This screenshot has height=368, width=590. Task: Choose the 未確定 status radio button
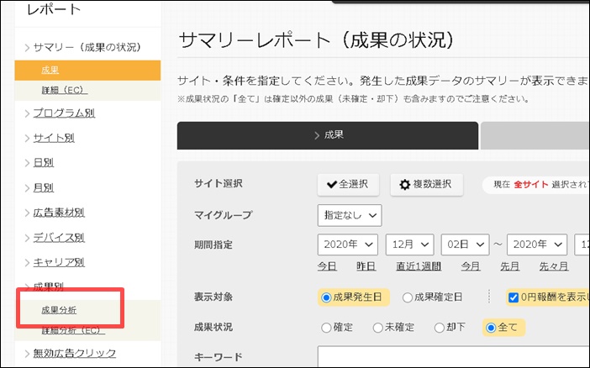click(379, 327)
